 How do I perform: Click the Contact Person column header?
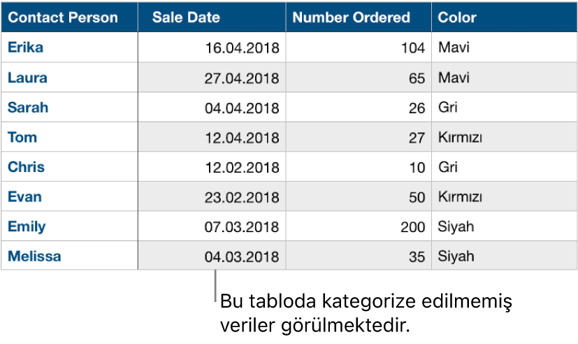click(x=63, y=18)
